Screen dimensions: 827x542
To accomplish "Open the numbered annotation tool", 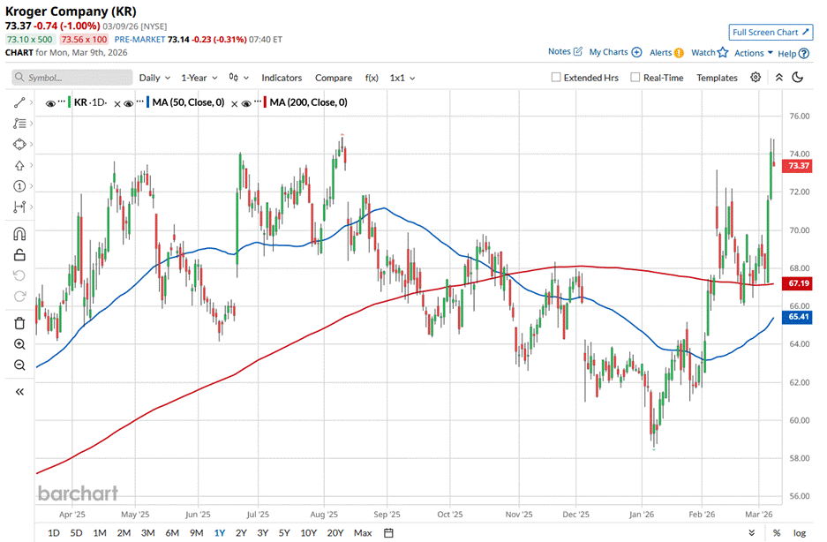I will 19,185.
